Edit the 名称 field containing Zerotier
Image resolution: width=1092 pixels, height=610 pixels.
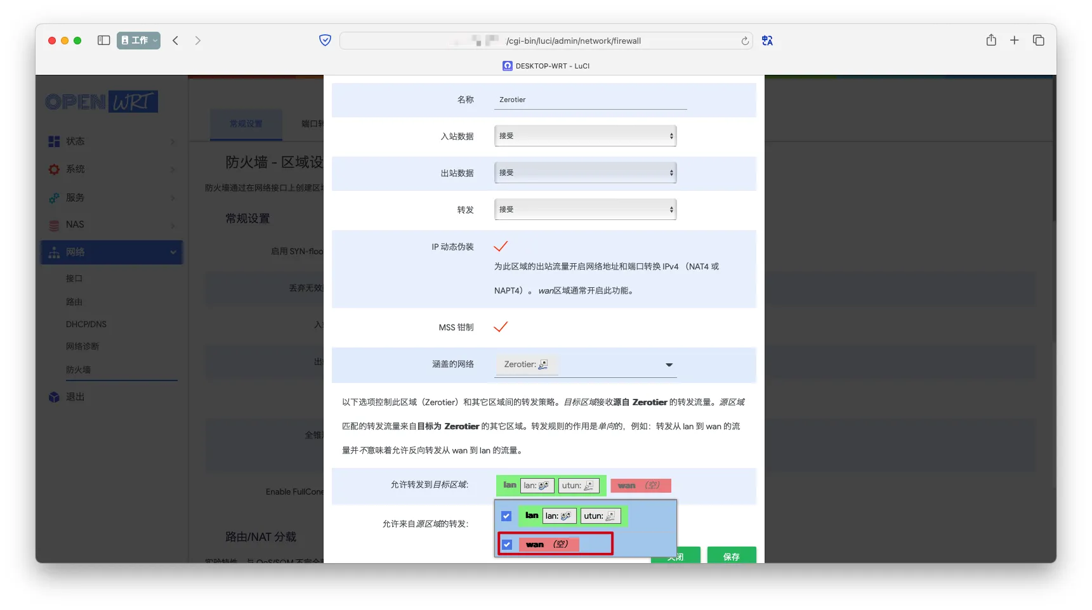[x=590, y=100]
